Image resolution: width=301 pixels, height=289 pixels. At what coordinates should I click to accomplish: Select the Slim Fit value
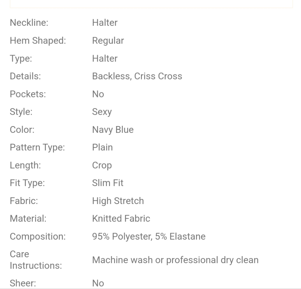[x=108, y=183]
